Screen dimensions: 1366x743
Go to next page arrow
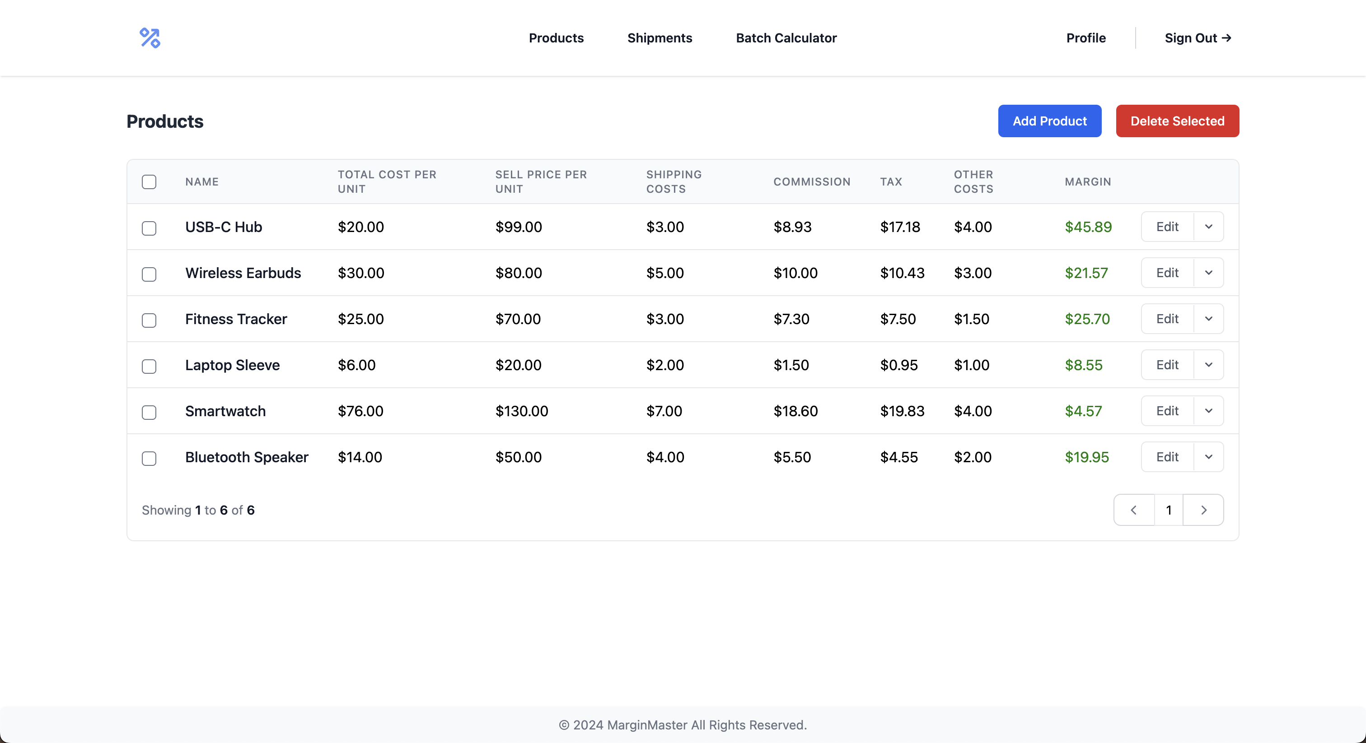pos(1203,510)
